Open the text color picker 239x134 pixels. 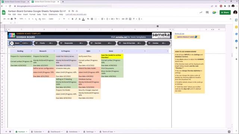pos(83,19)
